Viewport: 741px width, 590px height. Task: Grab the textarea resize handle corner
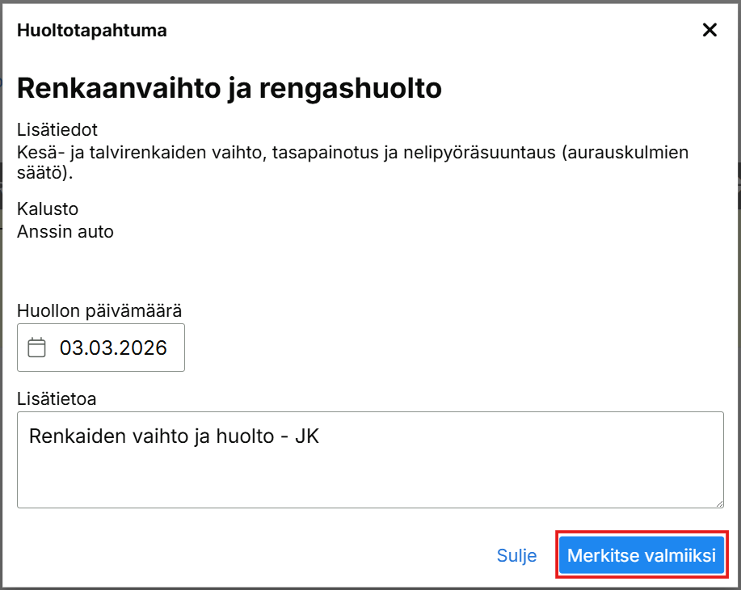718,502
